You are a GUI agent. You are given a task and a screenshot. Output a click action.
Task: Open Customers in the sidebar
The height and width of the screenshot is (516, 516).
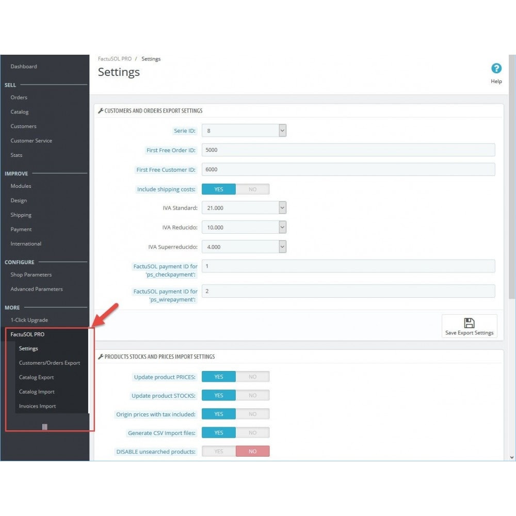coord(23,126)
